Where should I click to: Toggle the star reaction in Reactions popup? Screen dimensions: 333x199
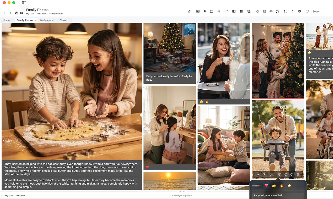[289, 186]
